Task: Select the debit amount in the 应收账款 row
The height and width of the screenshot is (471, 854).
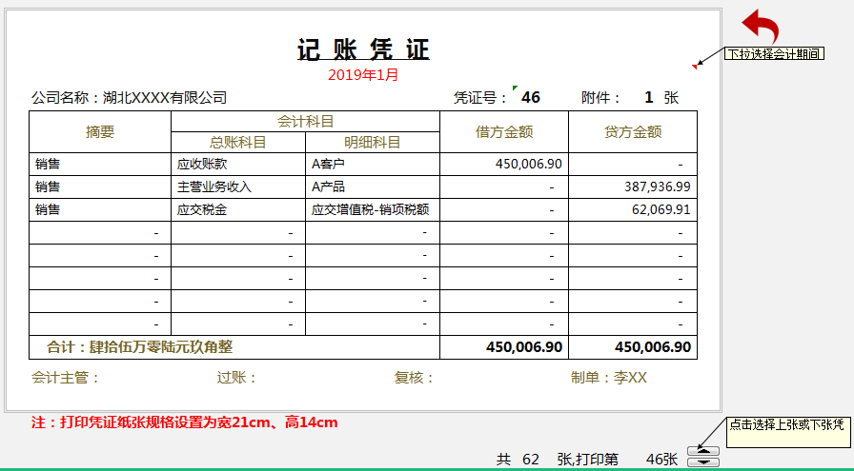Action: [504, 164]
